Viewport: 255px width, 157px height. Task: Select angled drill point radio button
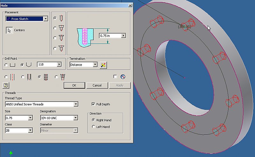[x=22, y=65]
